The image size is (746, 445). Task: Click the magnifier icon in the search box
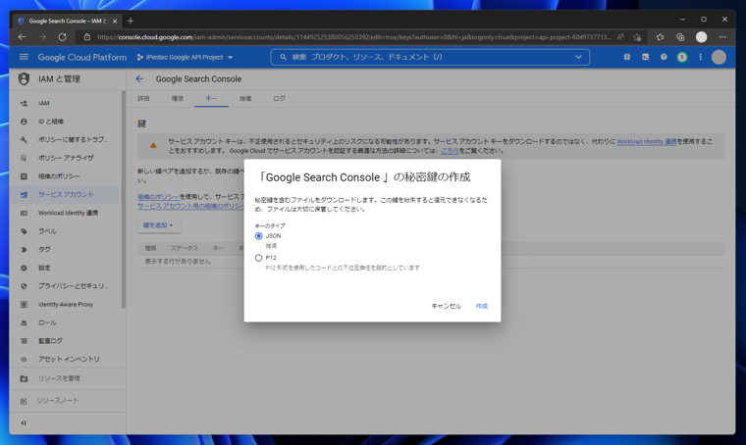(283, 57)
